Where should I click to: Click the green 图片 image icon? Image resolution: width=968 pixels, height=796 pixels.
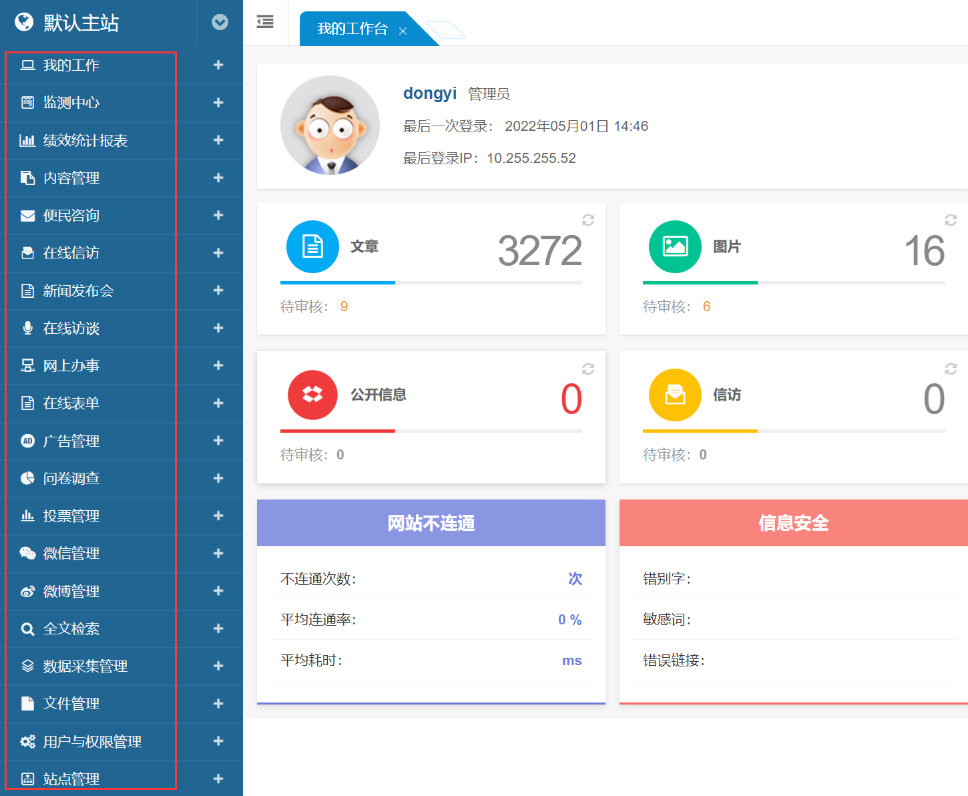675,246
